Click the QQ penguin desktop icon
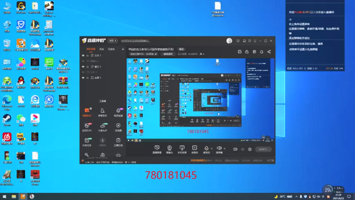The height and width of the screenshot is (200, 355). coord(21,83)
